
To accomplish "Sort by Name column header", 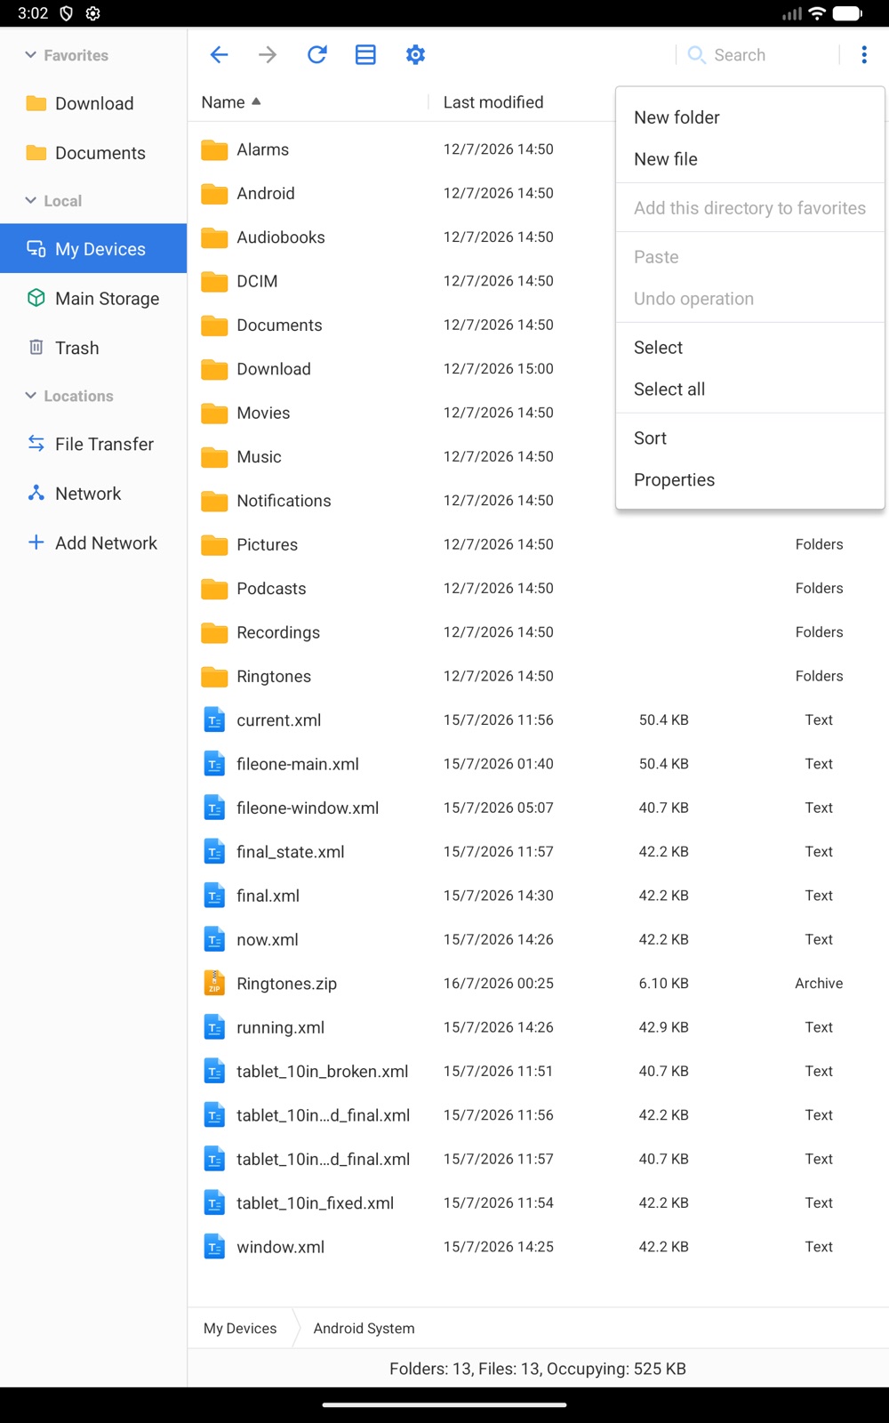I will pyautogui.click(x=231, y=102).
